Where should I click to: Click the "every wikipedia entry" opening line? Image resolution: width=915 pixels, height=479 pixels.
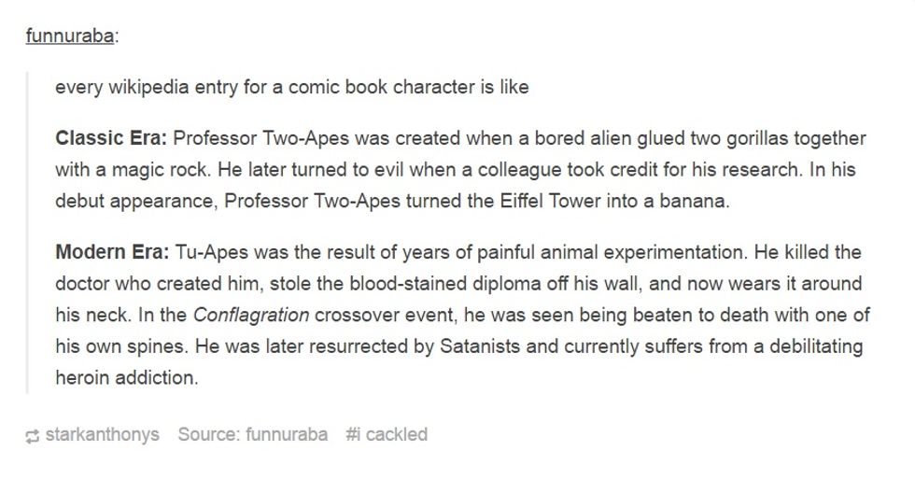coord(292,88)
